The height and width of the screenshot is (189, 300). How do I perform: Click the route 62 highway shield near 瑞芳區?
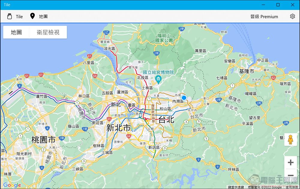tap(273, 78)
